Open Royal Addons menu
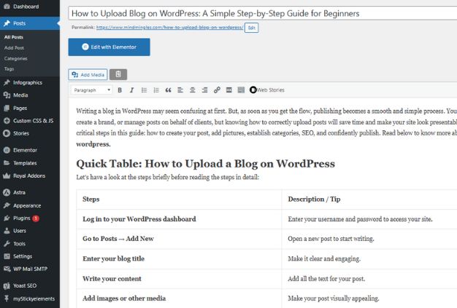Viewport: 457px width, 308px height. pos(30,175)
